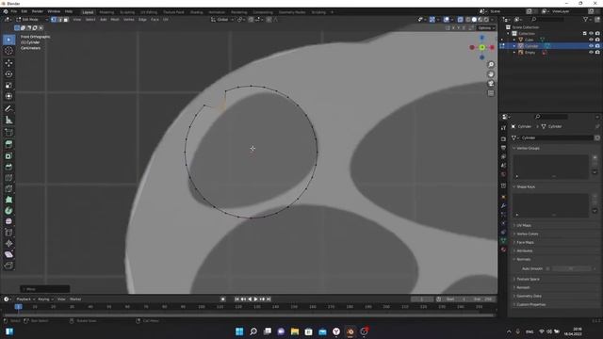Expand the Custom Properties panel
Viewport: 603px width, 339px height.
point(530,304)
